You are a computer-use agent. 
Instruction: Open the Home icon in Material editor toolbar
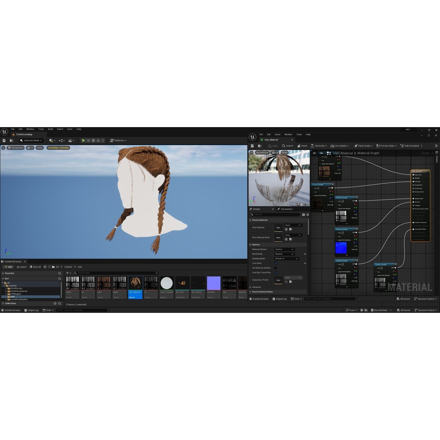[299, 145]
